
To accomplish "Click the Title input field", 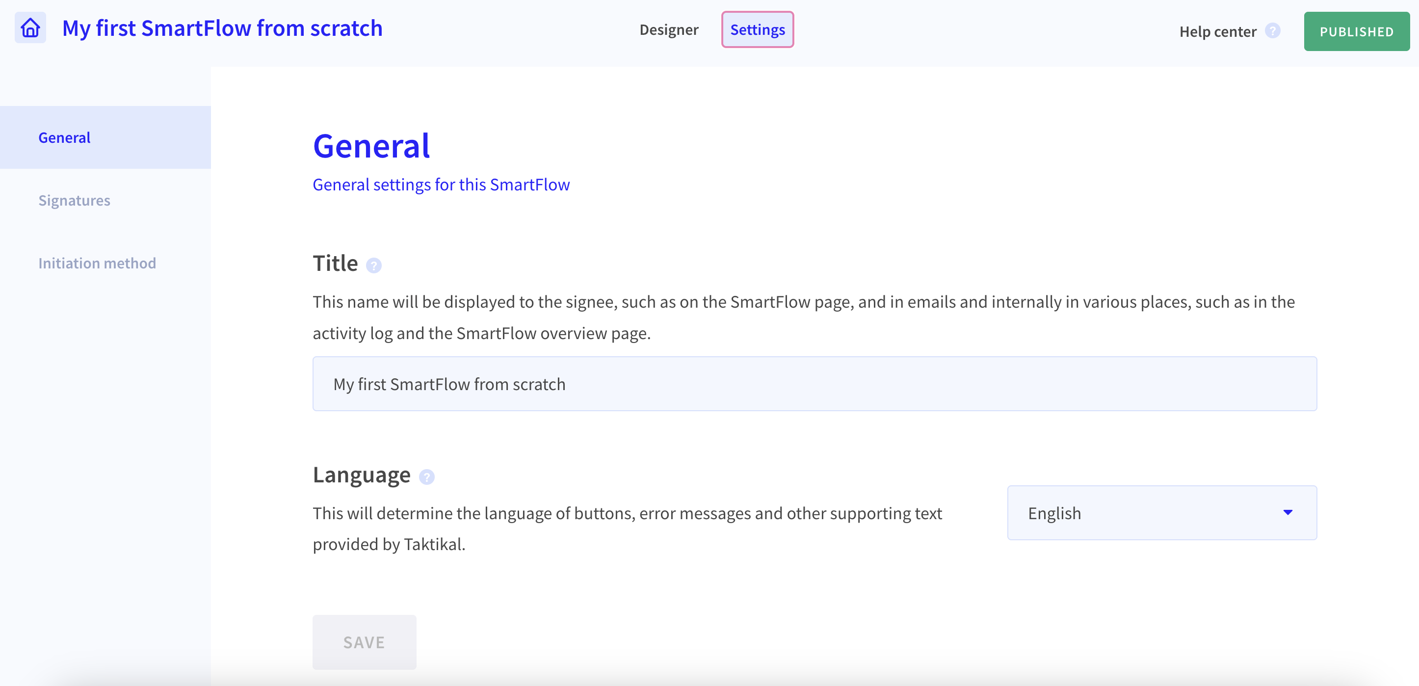I will coord(815,384).
